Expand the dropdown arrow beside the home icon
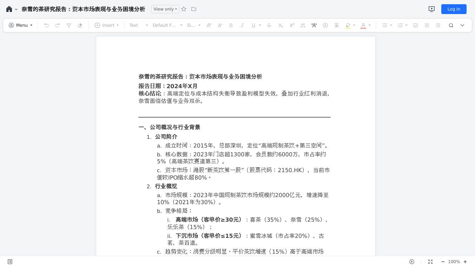The image size is (475, 267). point(16,9)
